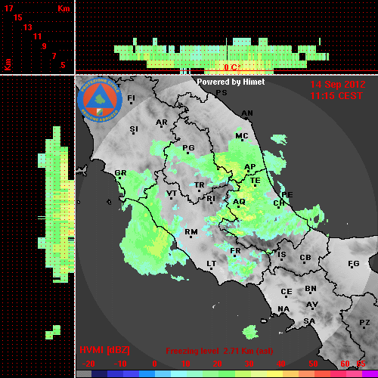Screen dimensions: 378x378
Task: Click the 0 C° freezing line label
Action: 232,67
